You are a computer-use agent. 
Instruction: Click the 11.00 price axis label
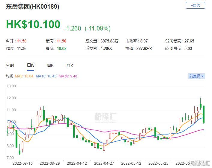click(x=11, y=110)
